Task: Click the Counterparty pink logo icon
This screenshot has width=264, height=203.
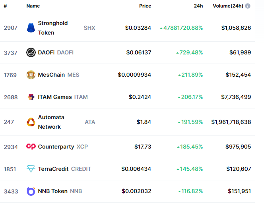Action: point(31,147)
